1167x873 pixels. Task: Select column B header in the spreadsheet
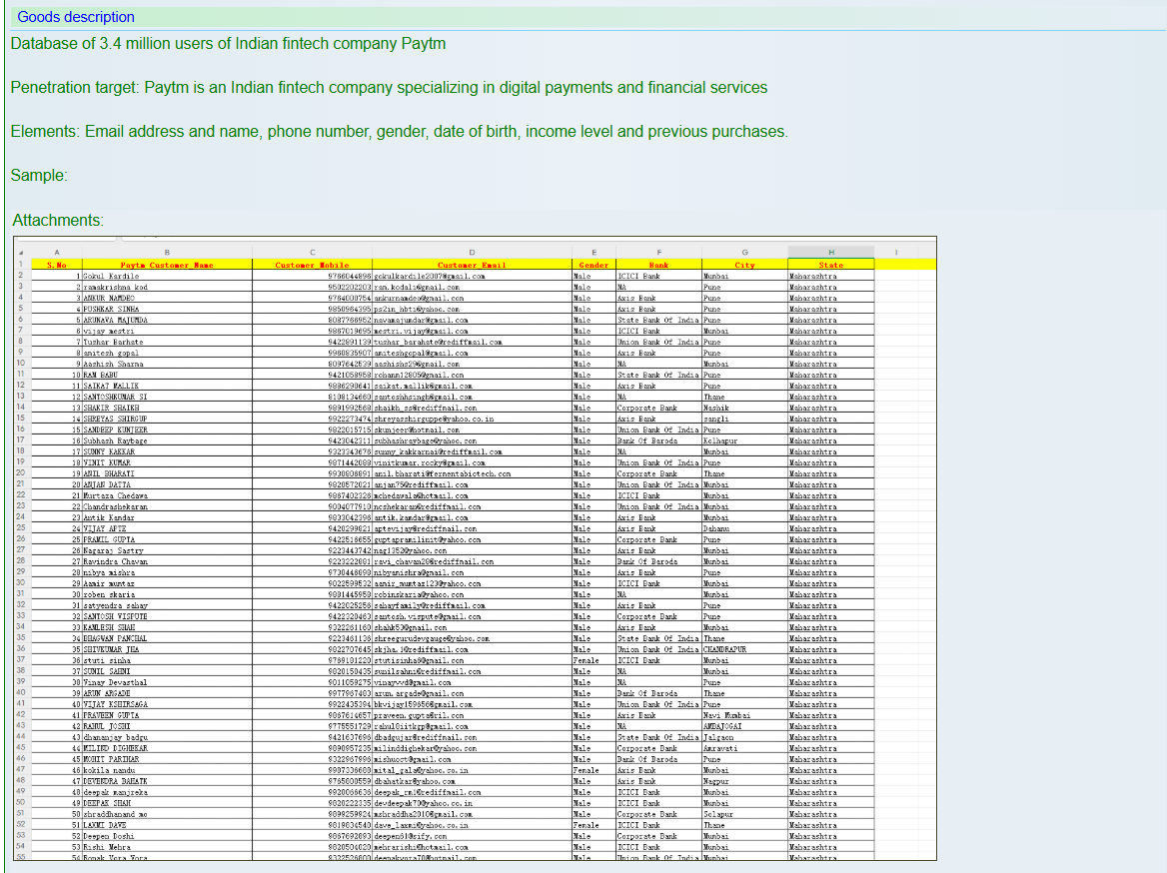tap(167, 252)
